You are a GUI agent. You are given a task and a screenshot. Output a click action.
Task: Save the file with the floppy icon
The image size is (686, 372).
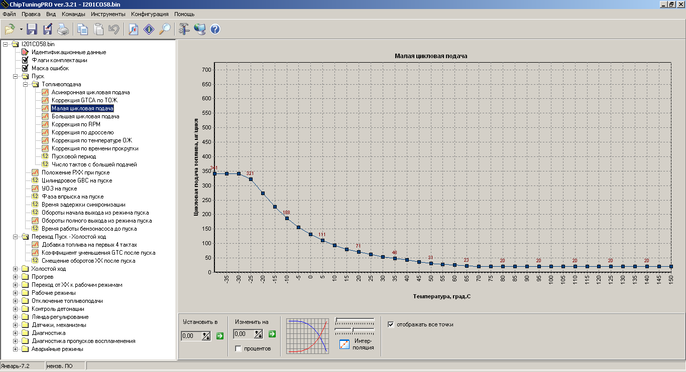pyautogui.click(x=32, y=29)
